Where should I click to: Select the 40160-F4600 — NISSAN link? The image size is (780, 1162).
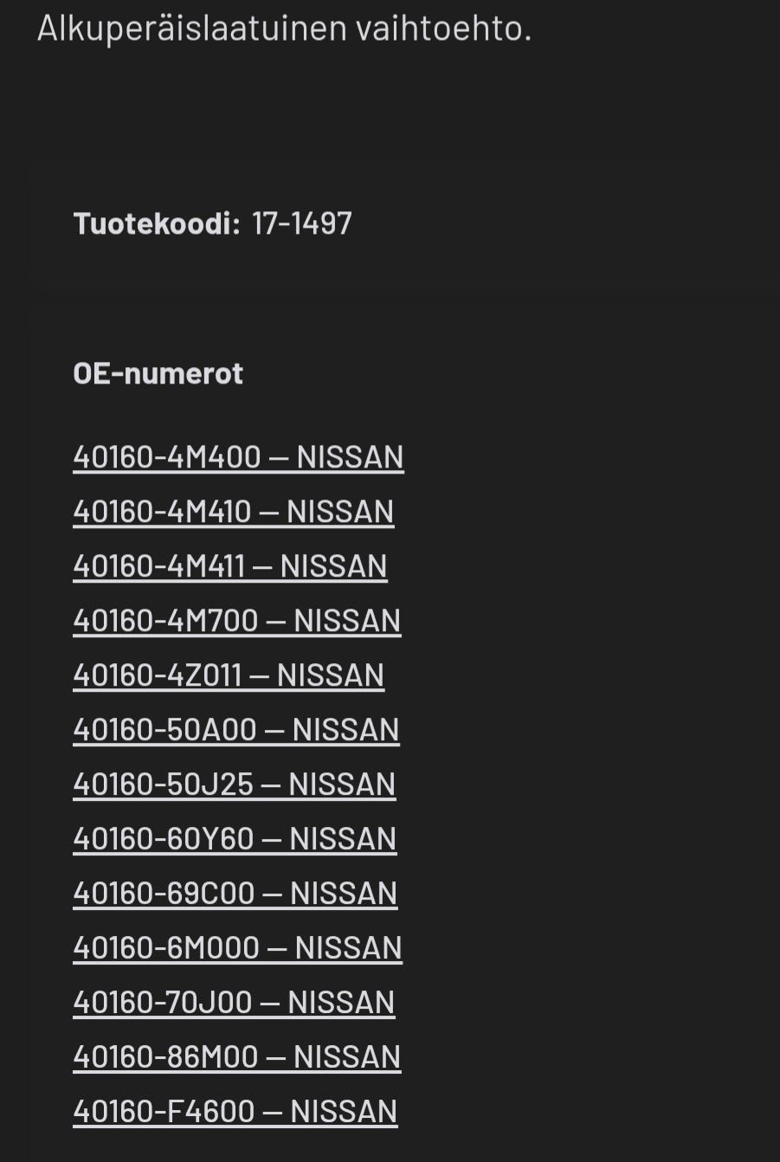pos(235,1112)
